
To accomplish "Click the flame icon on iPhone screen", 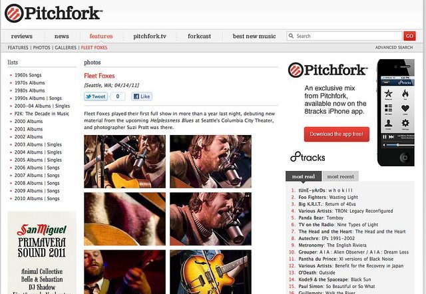I will [x=405, y=94].
